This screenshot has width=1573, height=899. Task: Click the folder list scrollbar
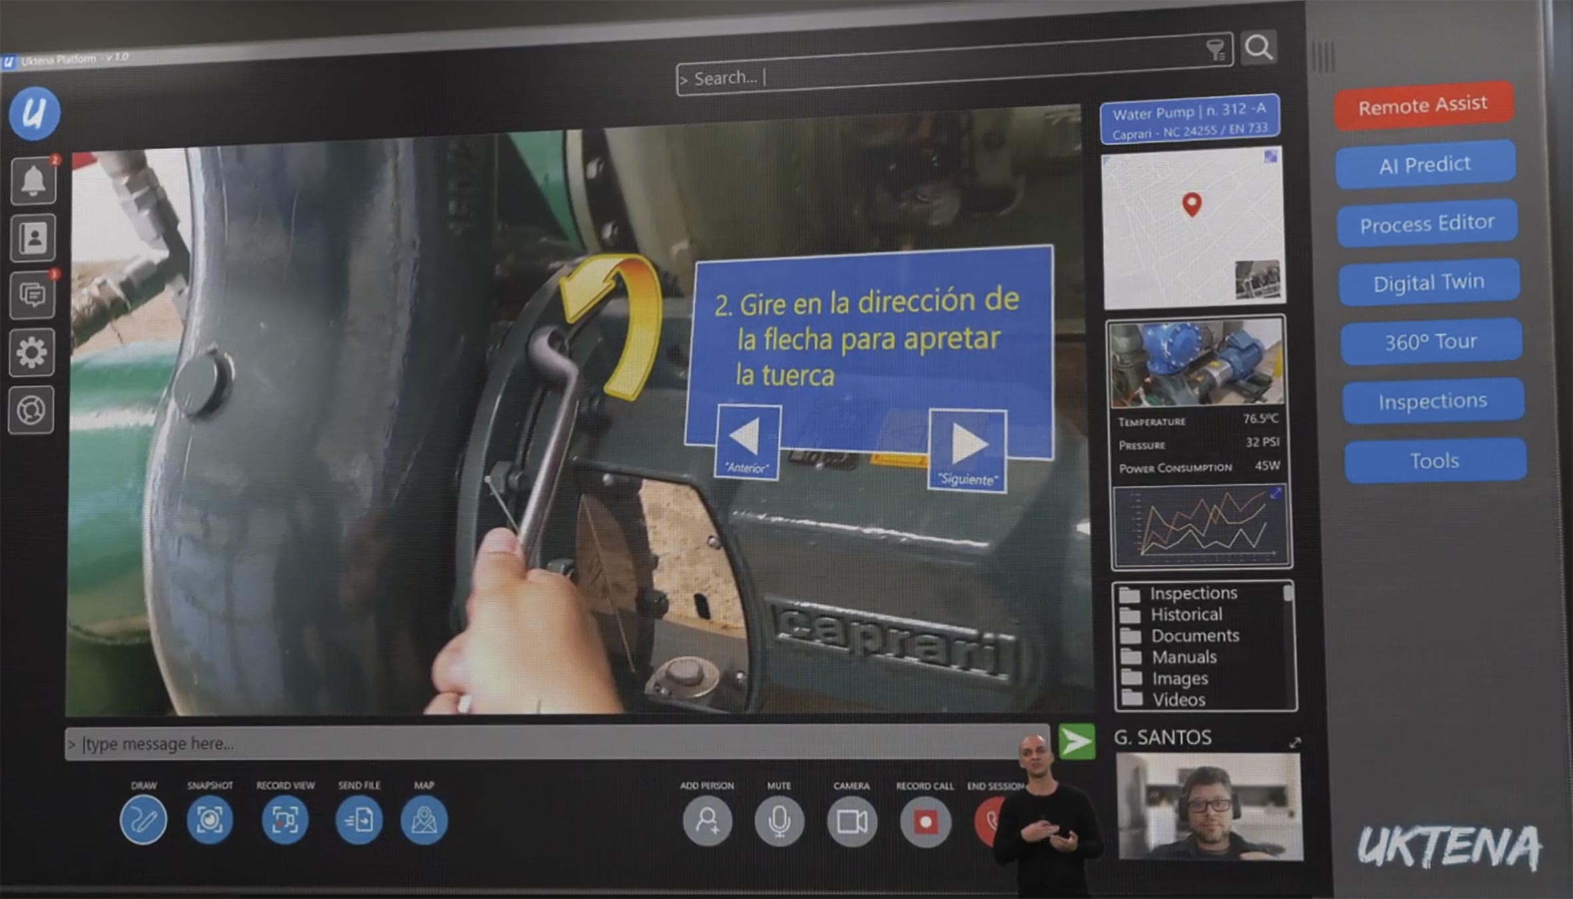coord(1288,593)
